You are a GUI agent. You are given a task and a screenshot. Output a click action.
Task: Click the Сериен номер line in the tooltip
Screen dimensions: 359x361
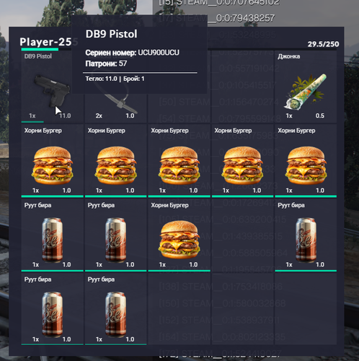click(132, 53)
